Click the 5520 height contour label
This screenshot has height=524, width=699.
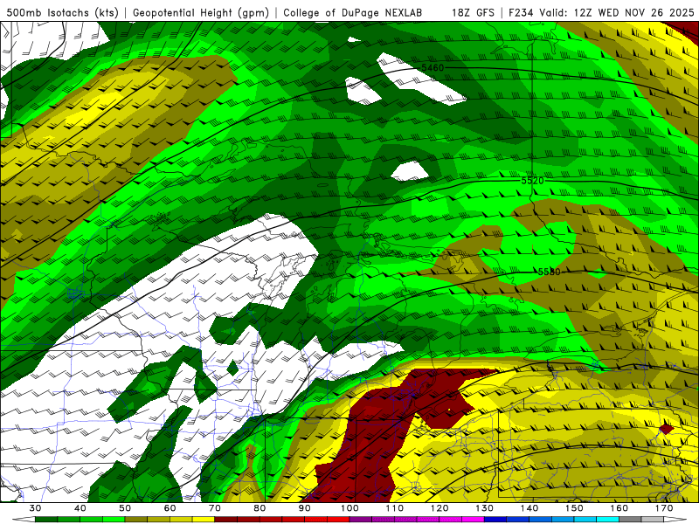point(532,181)
